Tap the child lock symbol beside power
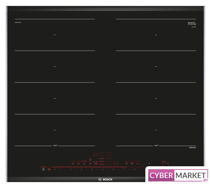Image resolution: width=211 pixels, height=188 pixels. tap(49, 169)
